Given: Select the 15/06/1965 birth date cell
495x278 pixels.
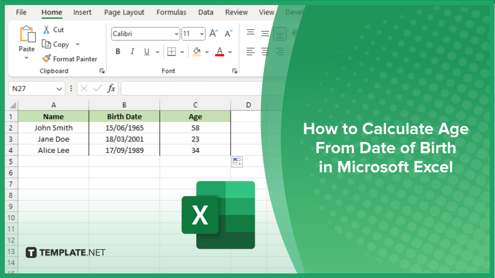Looking at the screenshot, I should pos(124,127).
